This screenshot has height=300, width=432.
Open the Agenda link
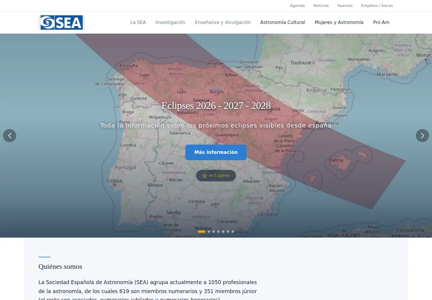click(297, 6)
